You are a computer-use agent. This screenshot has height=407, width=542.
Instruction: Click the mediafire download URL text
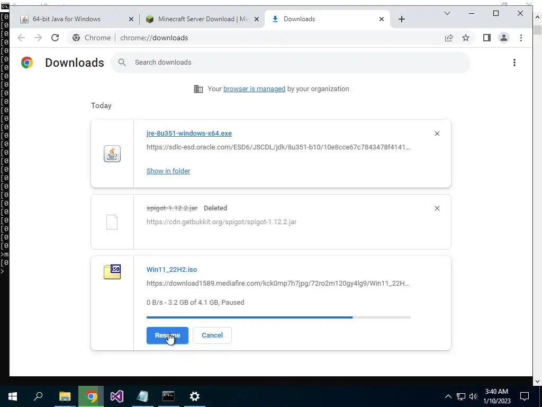[277, 284]
